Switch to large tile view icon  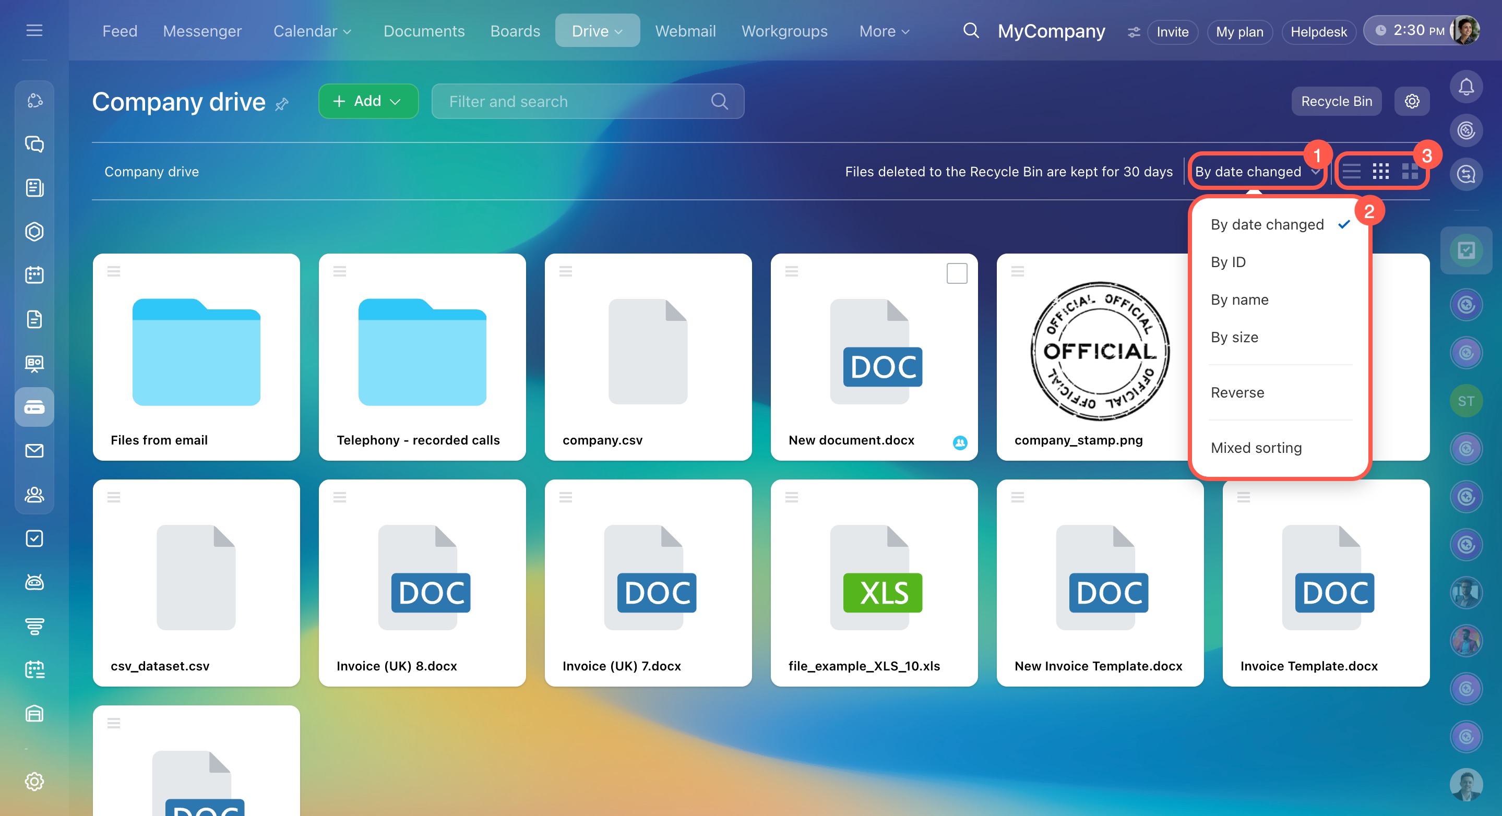click(x=1409, y=171)
